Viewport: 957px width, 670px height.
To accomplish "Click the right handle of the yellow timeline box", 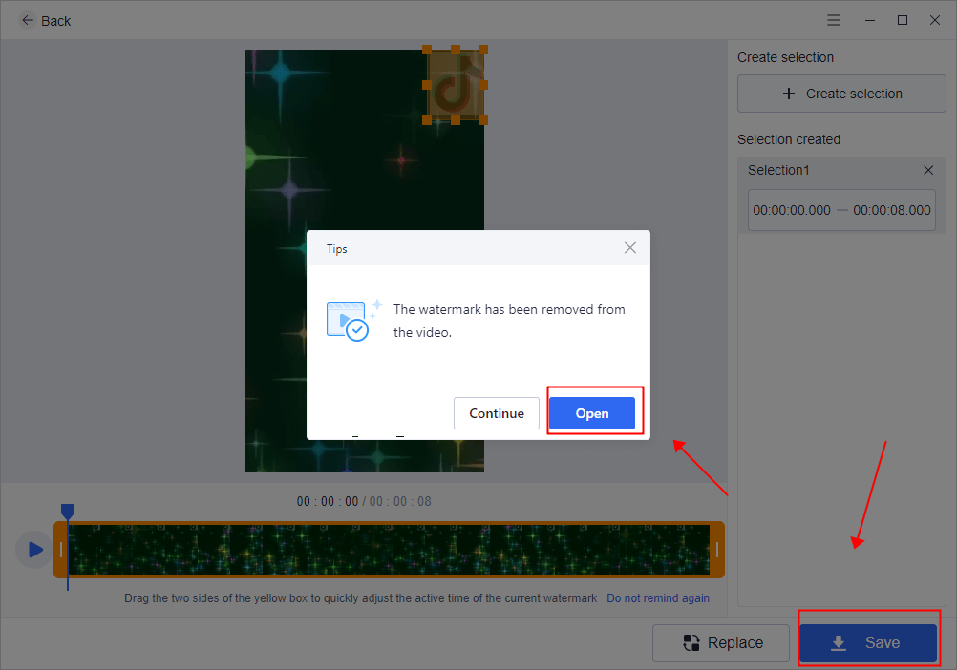I will 717,550.
